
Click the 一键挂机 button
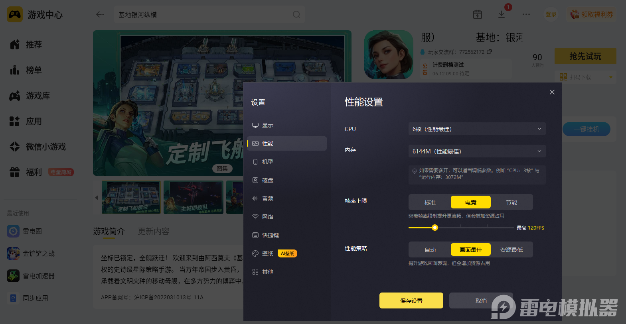click(x=587, y=129)
